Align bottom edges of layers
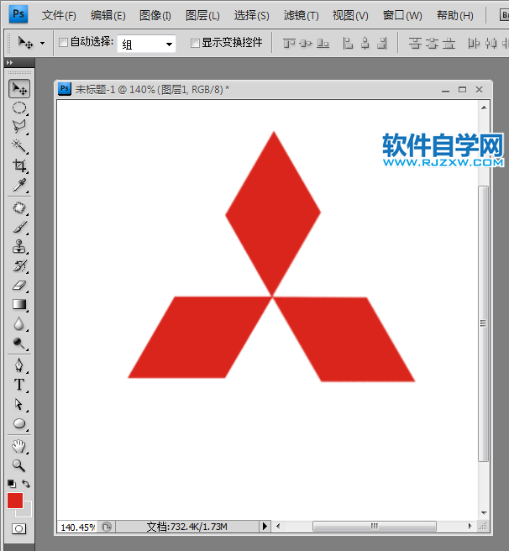The image size is (509, 551). tap(323, 44)
